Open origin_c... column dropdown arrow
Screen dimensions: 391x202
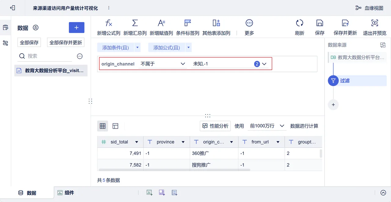pyautogui.click(x=232, y=142)
